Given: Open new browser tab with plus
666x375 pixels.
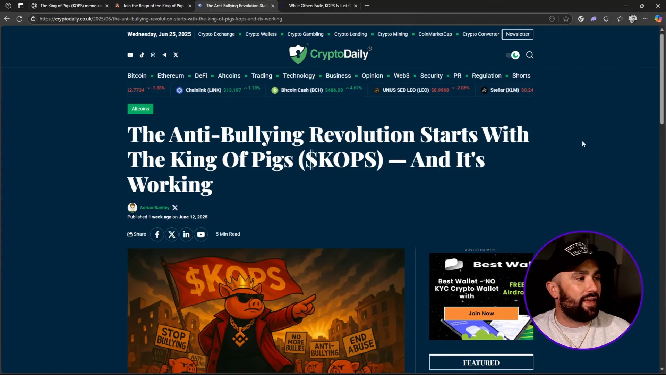Looking at the screenshot, I should pyautogui.click(x=367, y=6).
